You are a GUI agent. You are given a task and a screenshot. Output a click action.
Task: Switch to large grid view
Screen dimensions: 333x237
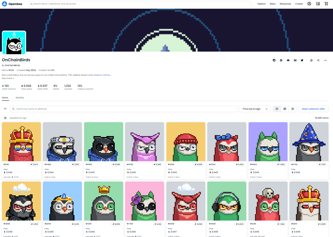tap(277, 109)
